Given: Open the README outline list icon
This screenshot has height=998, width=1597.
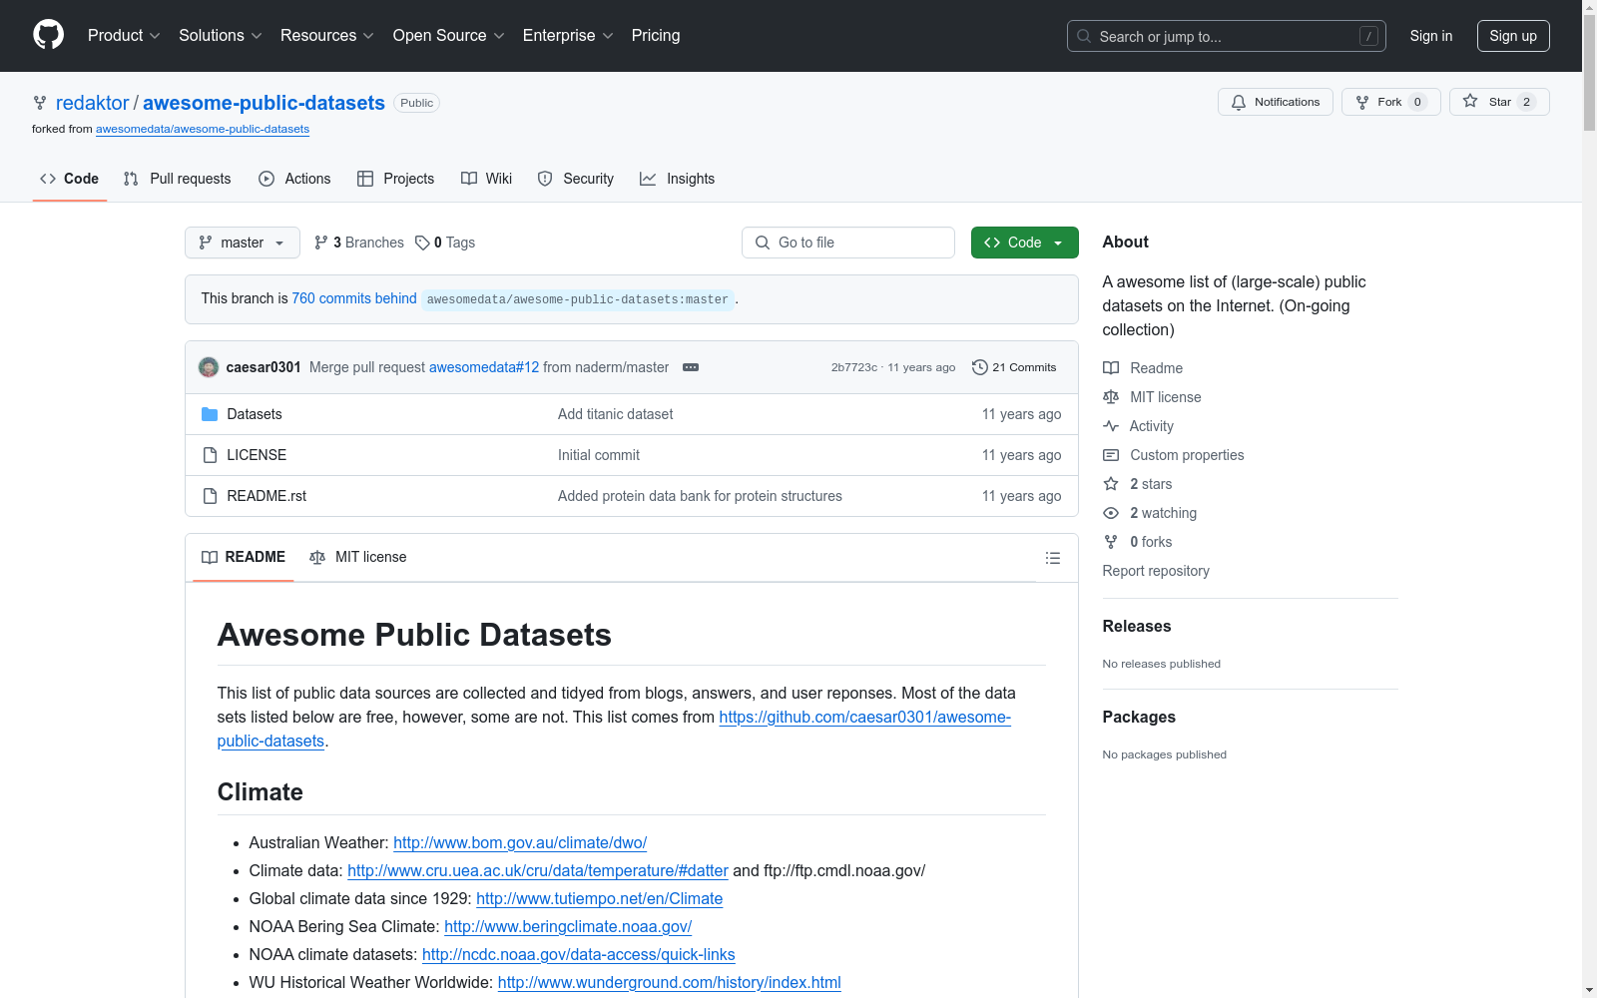Looking at the screenshot, I should [x=1052, y=558].
